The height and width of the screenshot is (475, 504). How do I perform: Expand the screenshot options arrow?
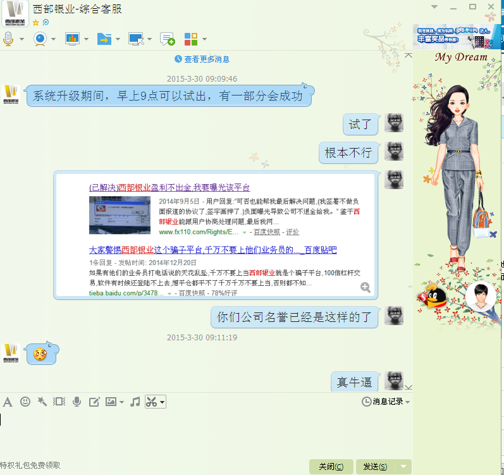(x=162, y=402)
